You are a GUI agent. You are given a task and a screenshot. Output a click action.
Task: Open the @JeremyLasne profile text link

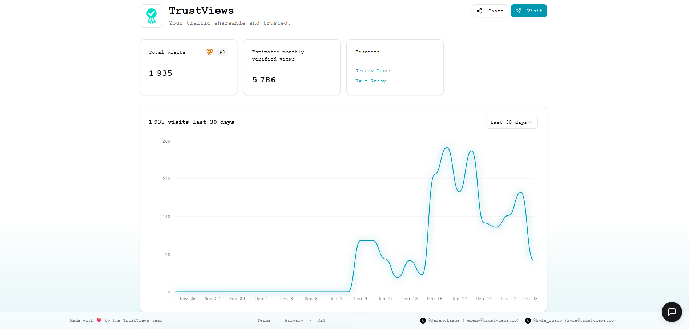tap(473, 321)
